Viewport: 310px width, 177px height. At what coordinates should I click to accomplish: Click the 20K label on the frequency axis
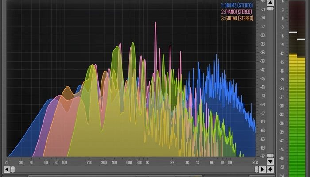(255, 163)
